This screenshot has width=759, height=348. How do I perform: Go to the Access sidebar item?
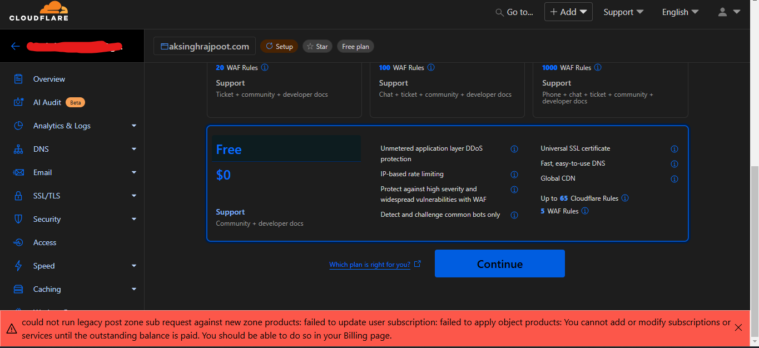[x=44, y=242]
